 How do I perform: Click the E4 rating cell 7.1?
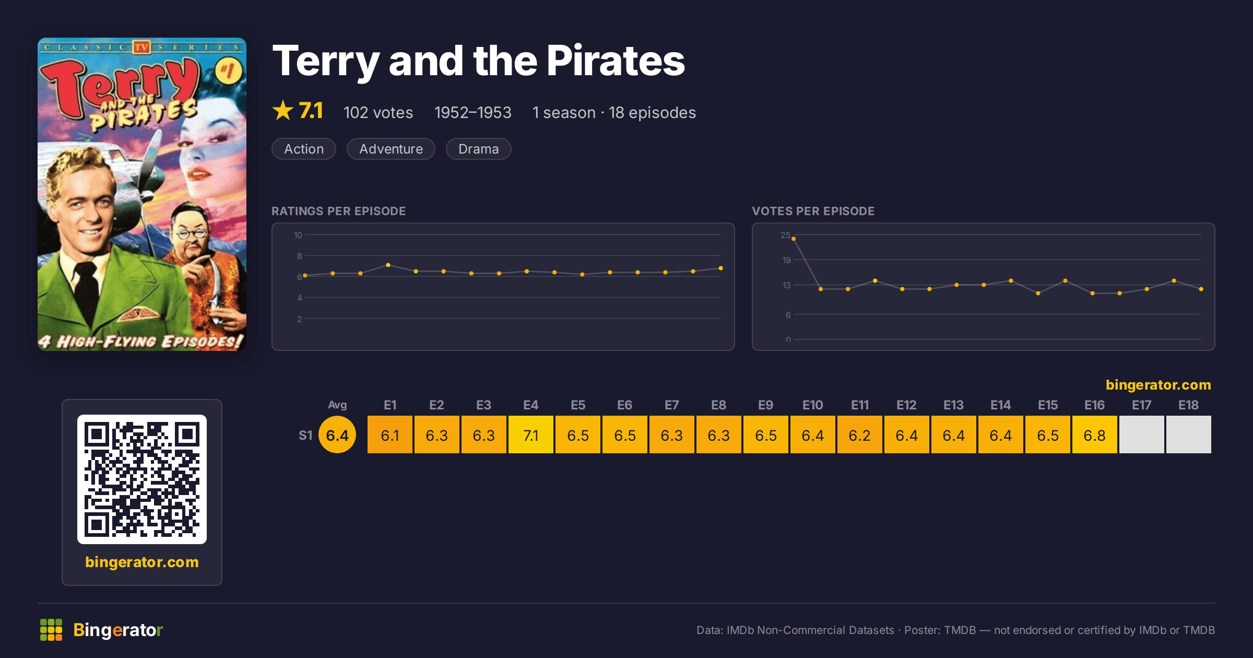click(x=531, y=434)
